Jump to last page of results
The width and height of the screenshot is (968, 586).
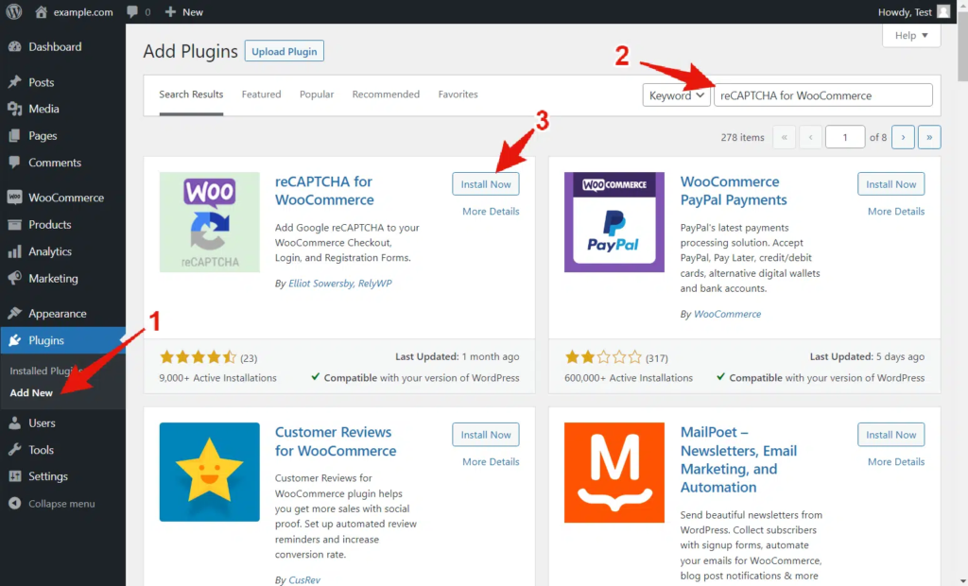click(x=929, y=137)
